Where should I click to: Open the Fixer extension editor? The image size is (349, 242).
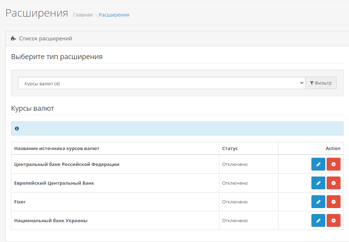pos(318,202)
